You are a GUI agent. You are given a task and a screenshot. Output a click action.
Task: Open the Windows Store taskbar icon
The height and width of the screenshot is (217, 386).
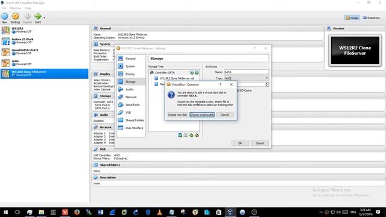click(218, 212)
